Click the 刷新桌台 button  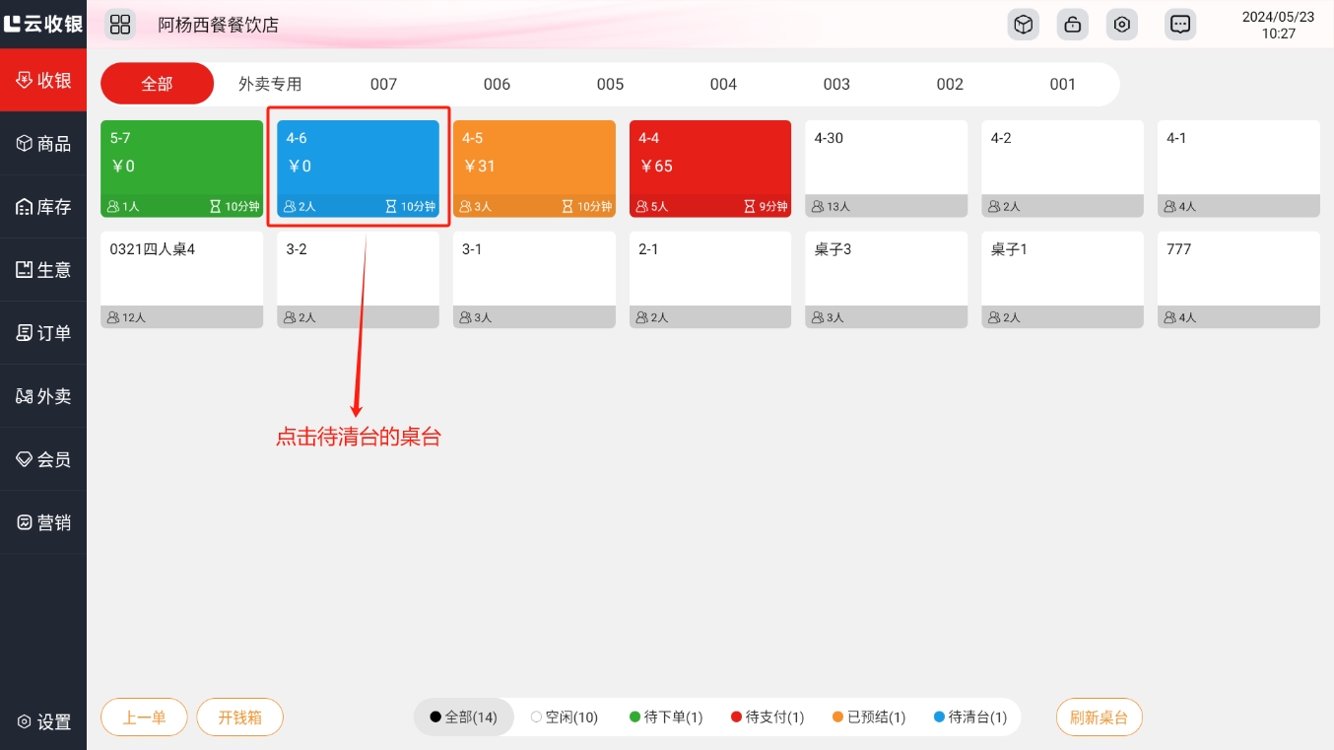point(1099,717)
